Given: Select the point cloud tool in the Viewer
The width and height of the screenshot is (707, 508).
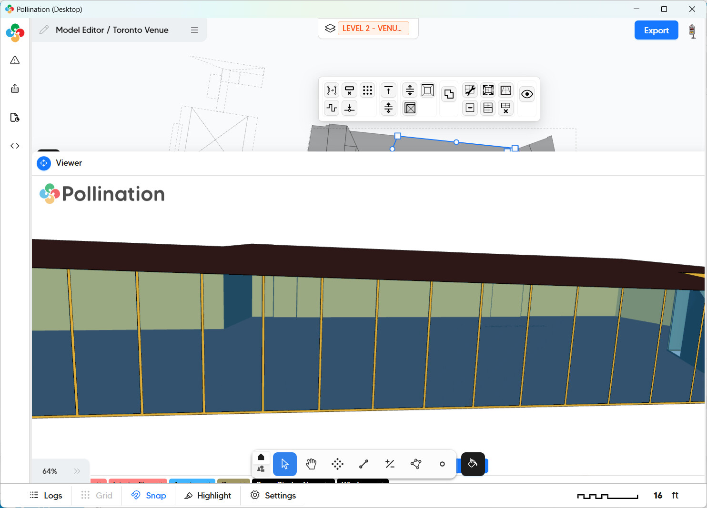Looking at the screenshot, I should pos(338,464).
